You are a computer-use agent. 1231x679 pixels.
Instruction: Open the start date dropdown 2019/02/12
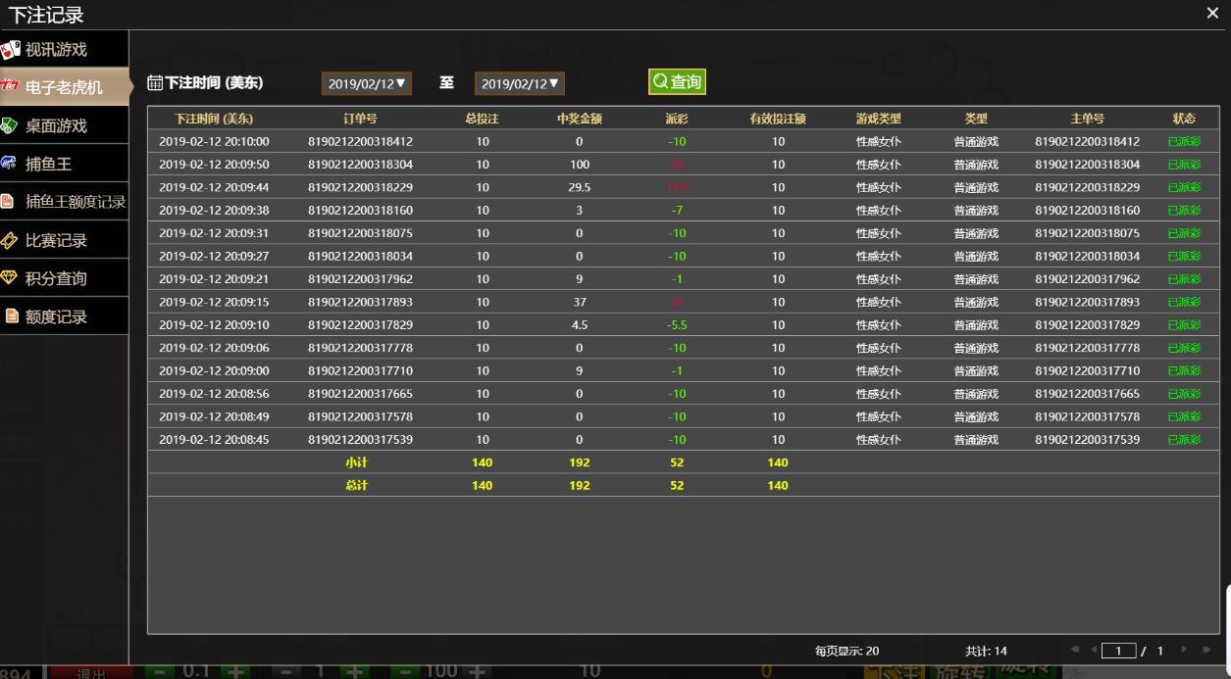(x=367, y=83)
